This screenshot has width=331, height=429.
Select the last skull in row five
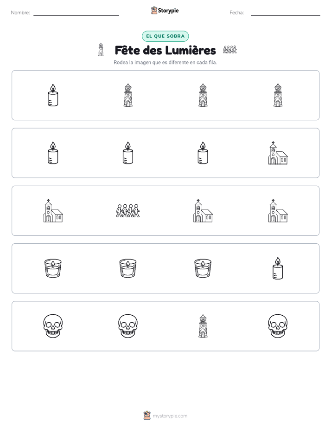tap(278, 326)
